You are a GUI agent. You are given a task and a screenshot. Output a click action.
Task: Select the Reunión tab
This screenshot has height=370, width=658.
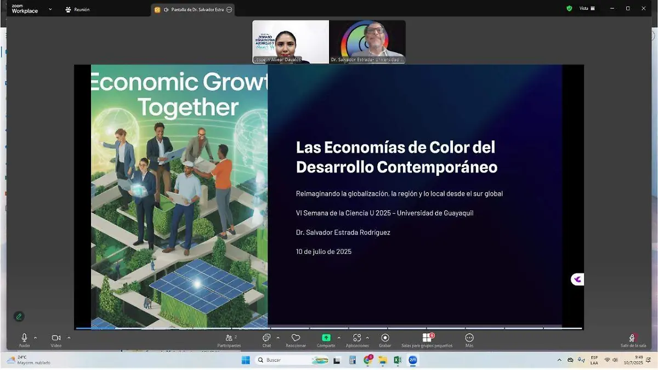tap(78, 9)
